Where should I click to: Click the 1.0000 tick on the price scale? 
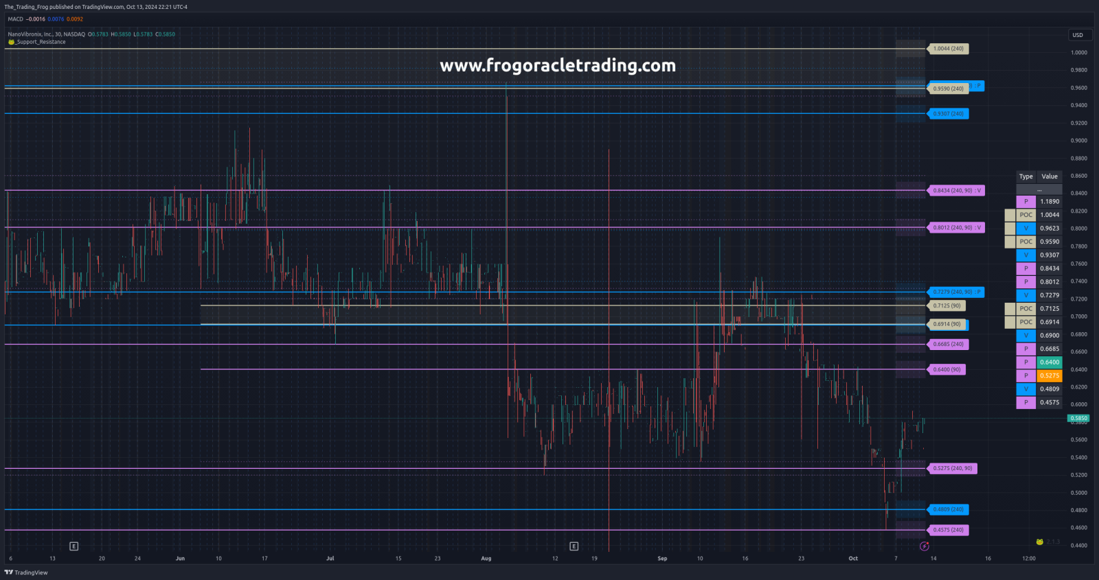[x=1079, y=53]
